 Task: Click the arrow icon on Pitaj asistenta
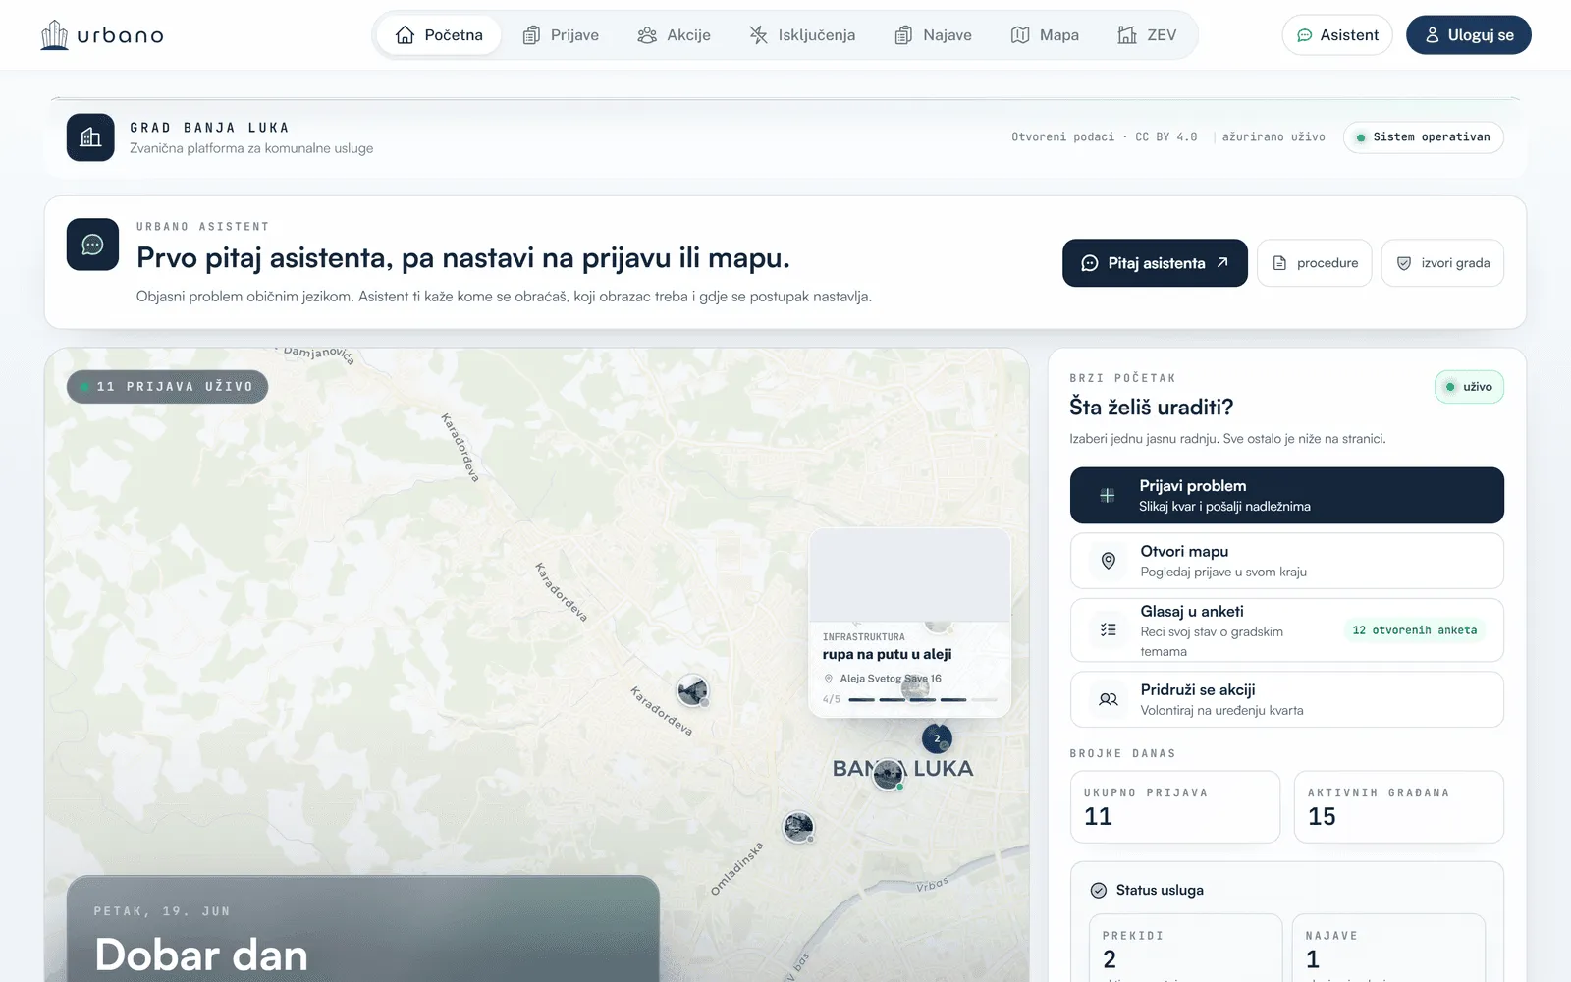[1222, 262]
